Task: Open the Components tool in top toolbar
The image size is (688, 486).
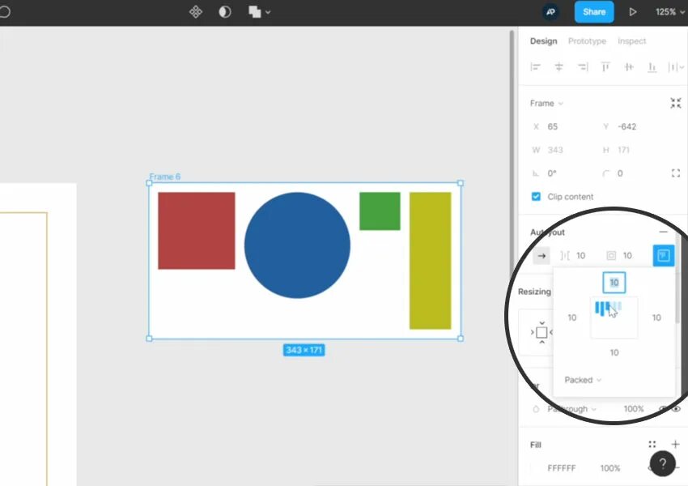Action: coord(196,12)
